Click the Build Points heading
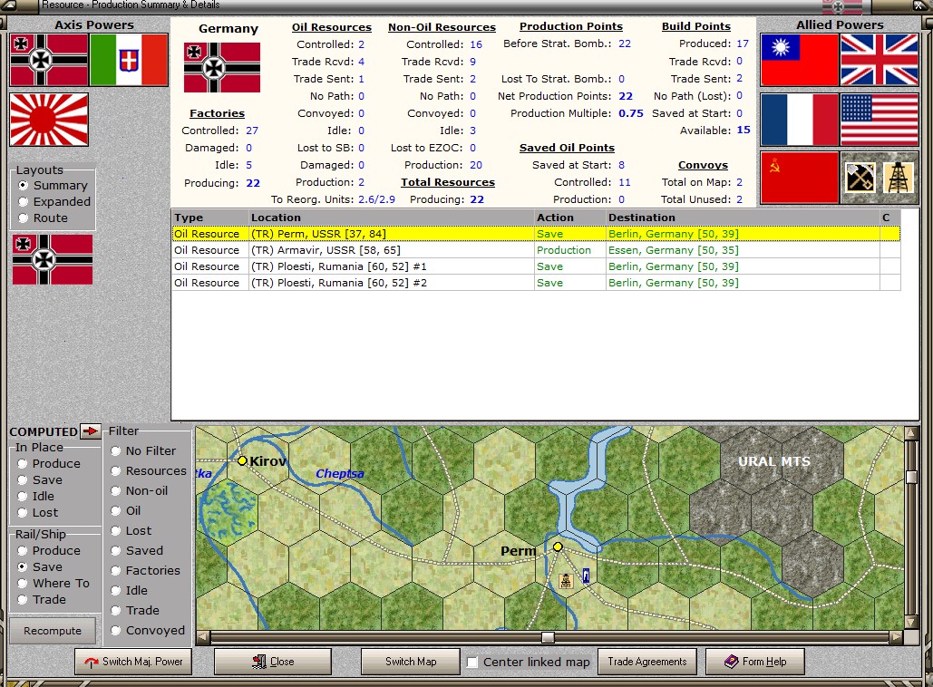933x687 pixels. point(696,26)
